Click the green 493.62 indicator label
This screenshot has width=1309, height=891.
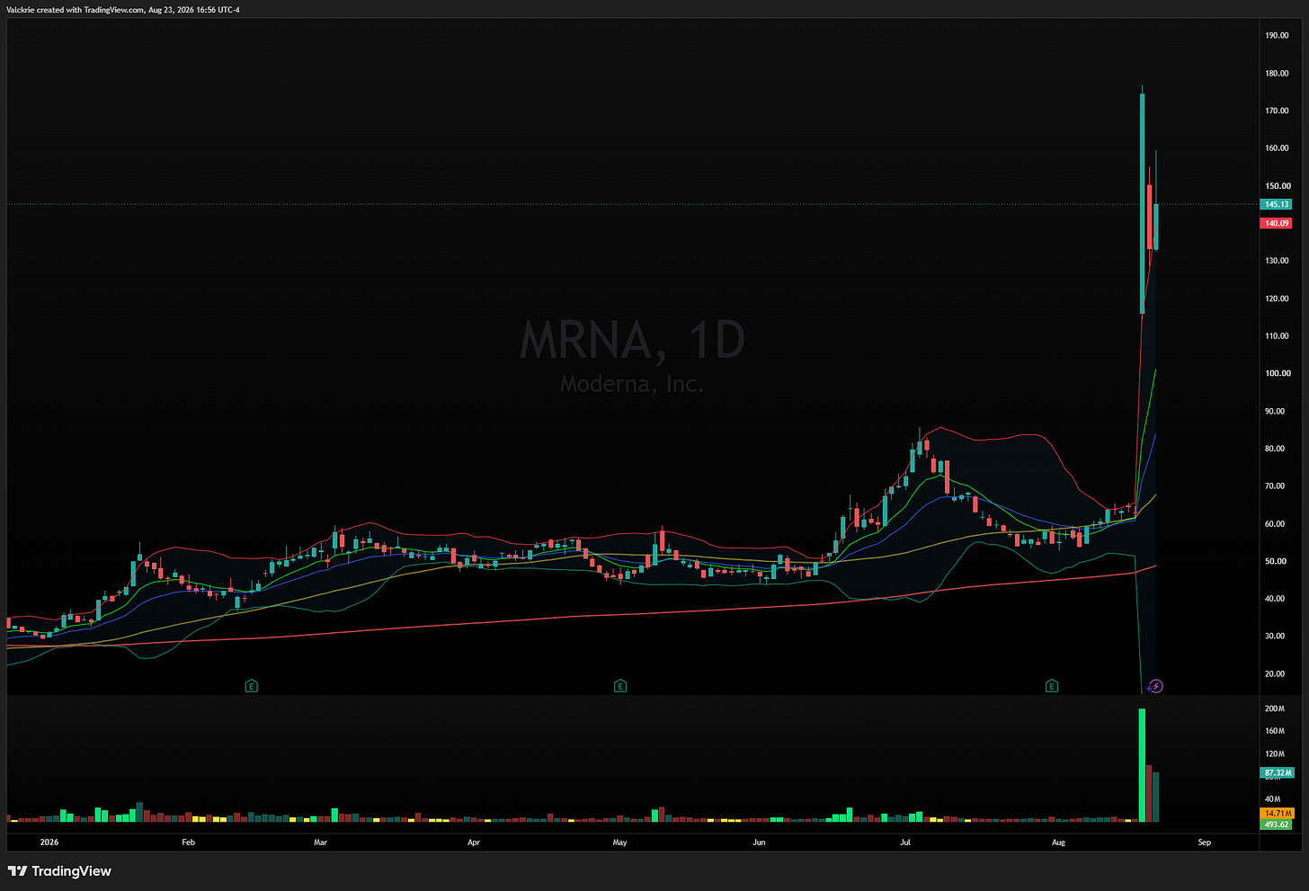click(x=1277, y=824)
